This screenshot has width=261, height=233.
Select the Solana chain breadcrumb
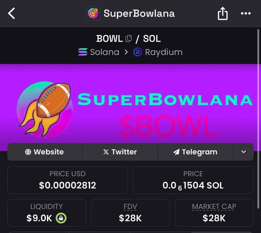104,52
